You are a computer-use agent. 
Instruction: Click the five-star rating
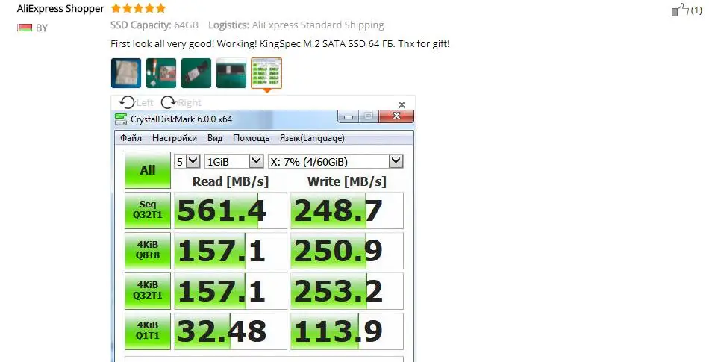click(138, 8)
